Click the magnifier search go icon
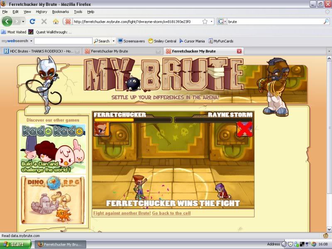This screenshot has width=332, height=249. pyautogui.click(x=326, y=22)
